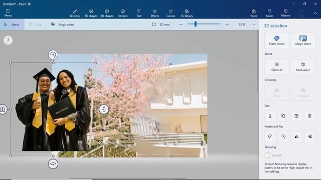Select the Brushes tool
The width and height of the screenshot is (321, 180).
point(75,13)
